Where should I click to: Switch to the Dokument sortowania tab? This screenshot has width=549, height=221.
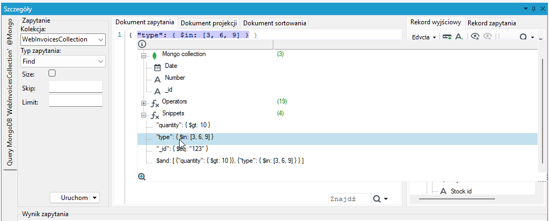(x=274, y=23)
